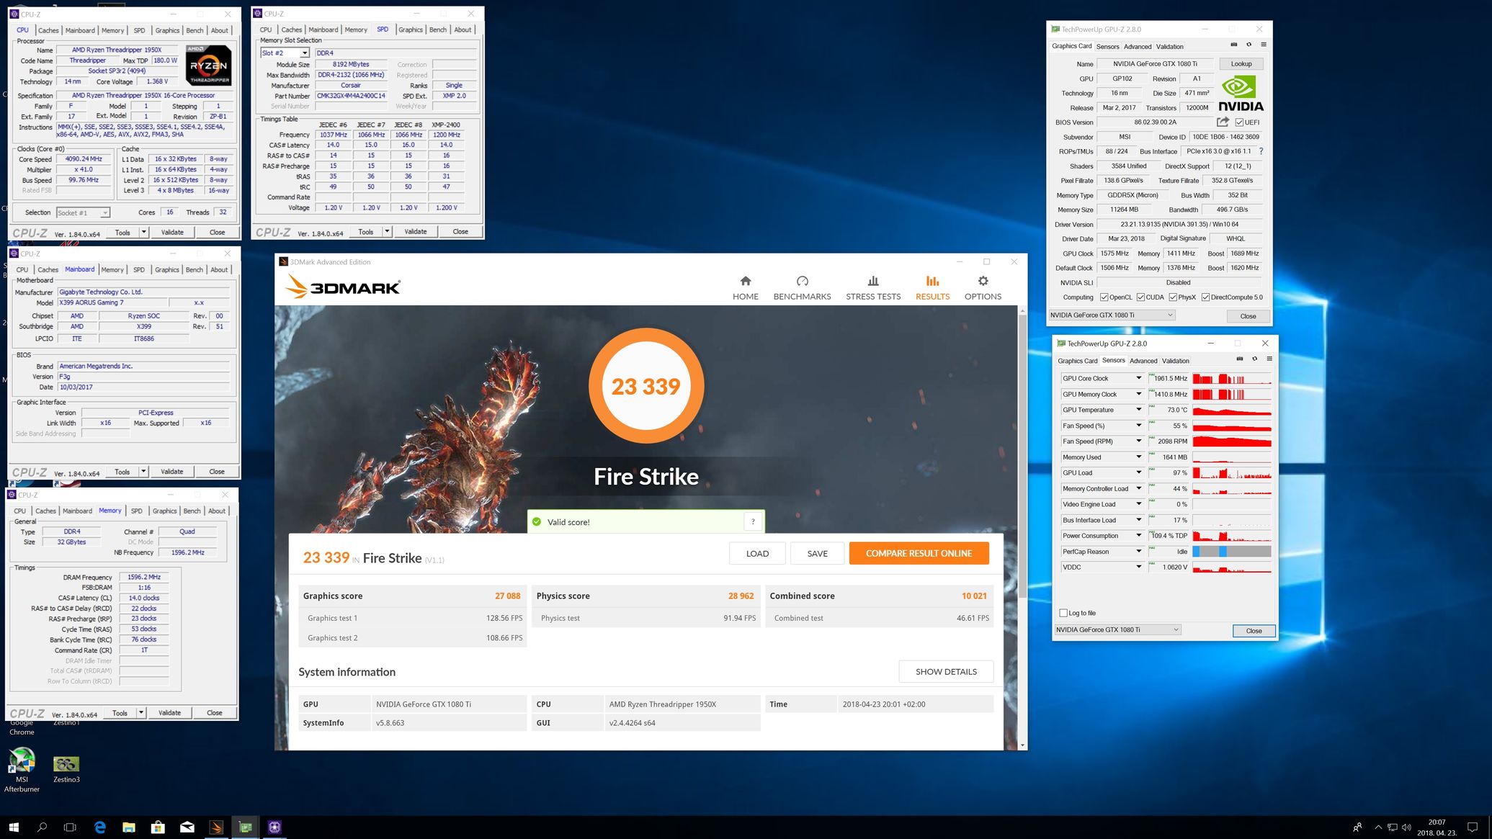
Task: Click GPU-Z screenshot camera icon
Action: click(x=1234, y=45)
